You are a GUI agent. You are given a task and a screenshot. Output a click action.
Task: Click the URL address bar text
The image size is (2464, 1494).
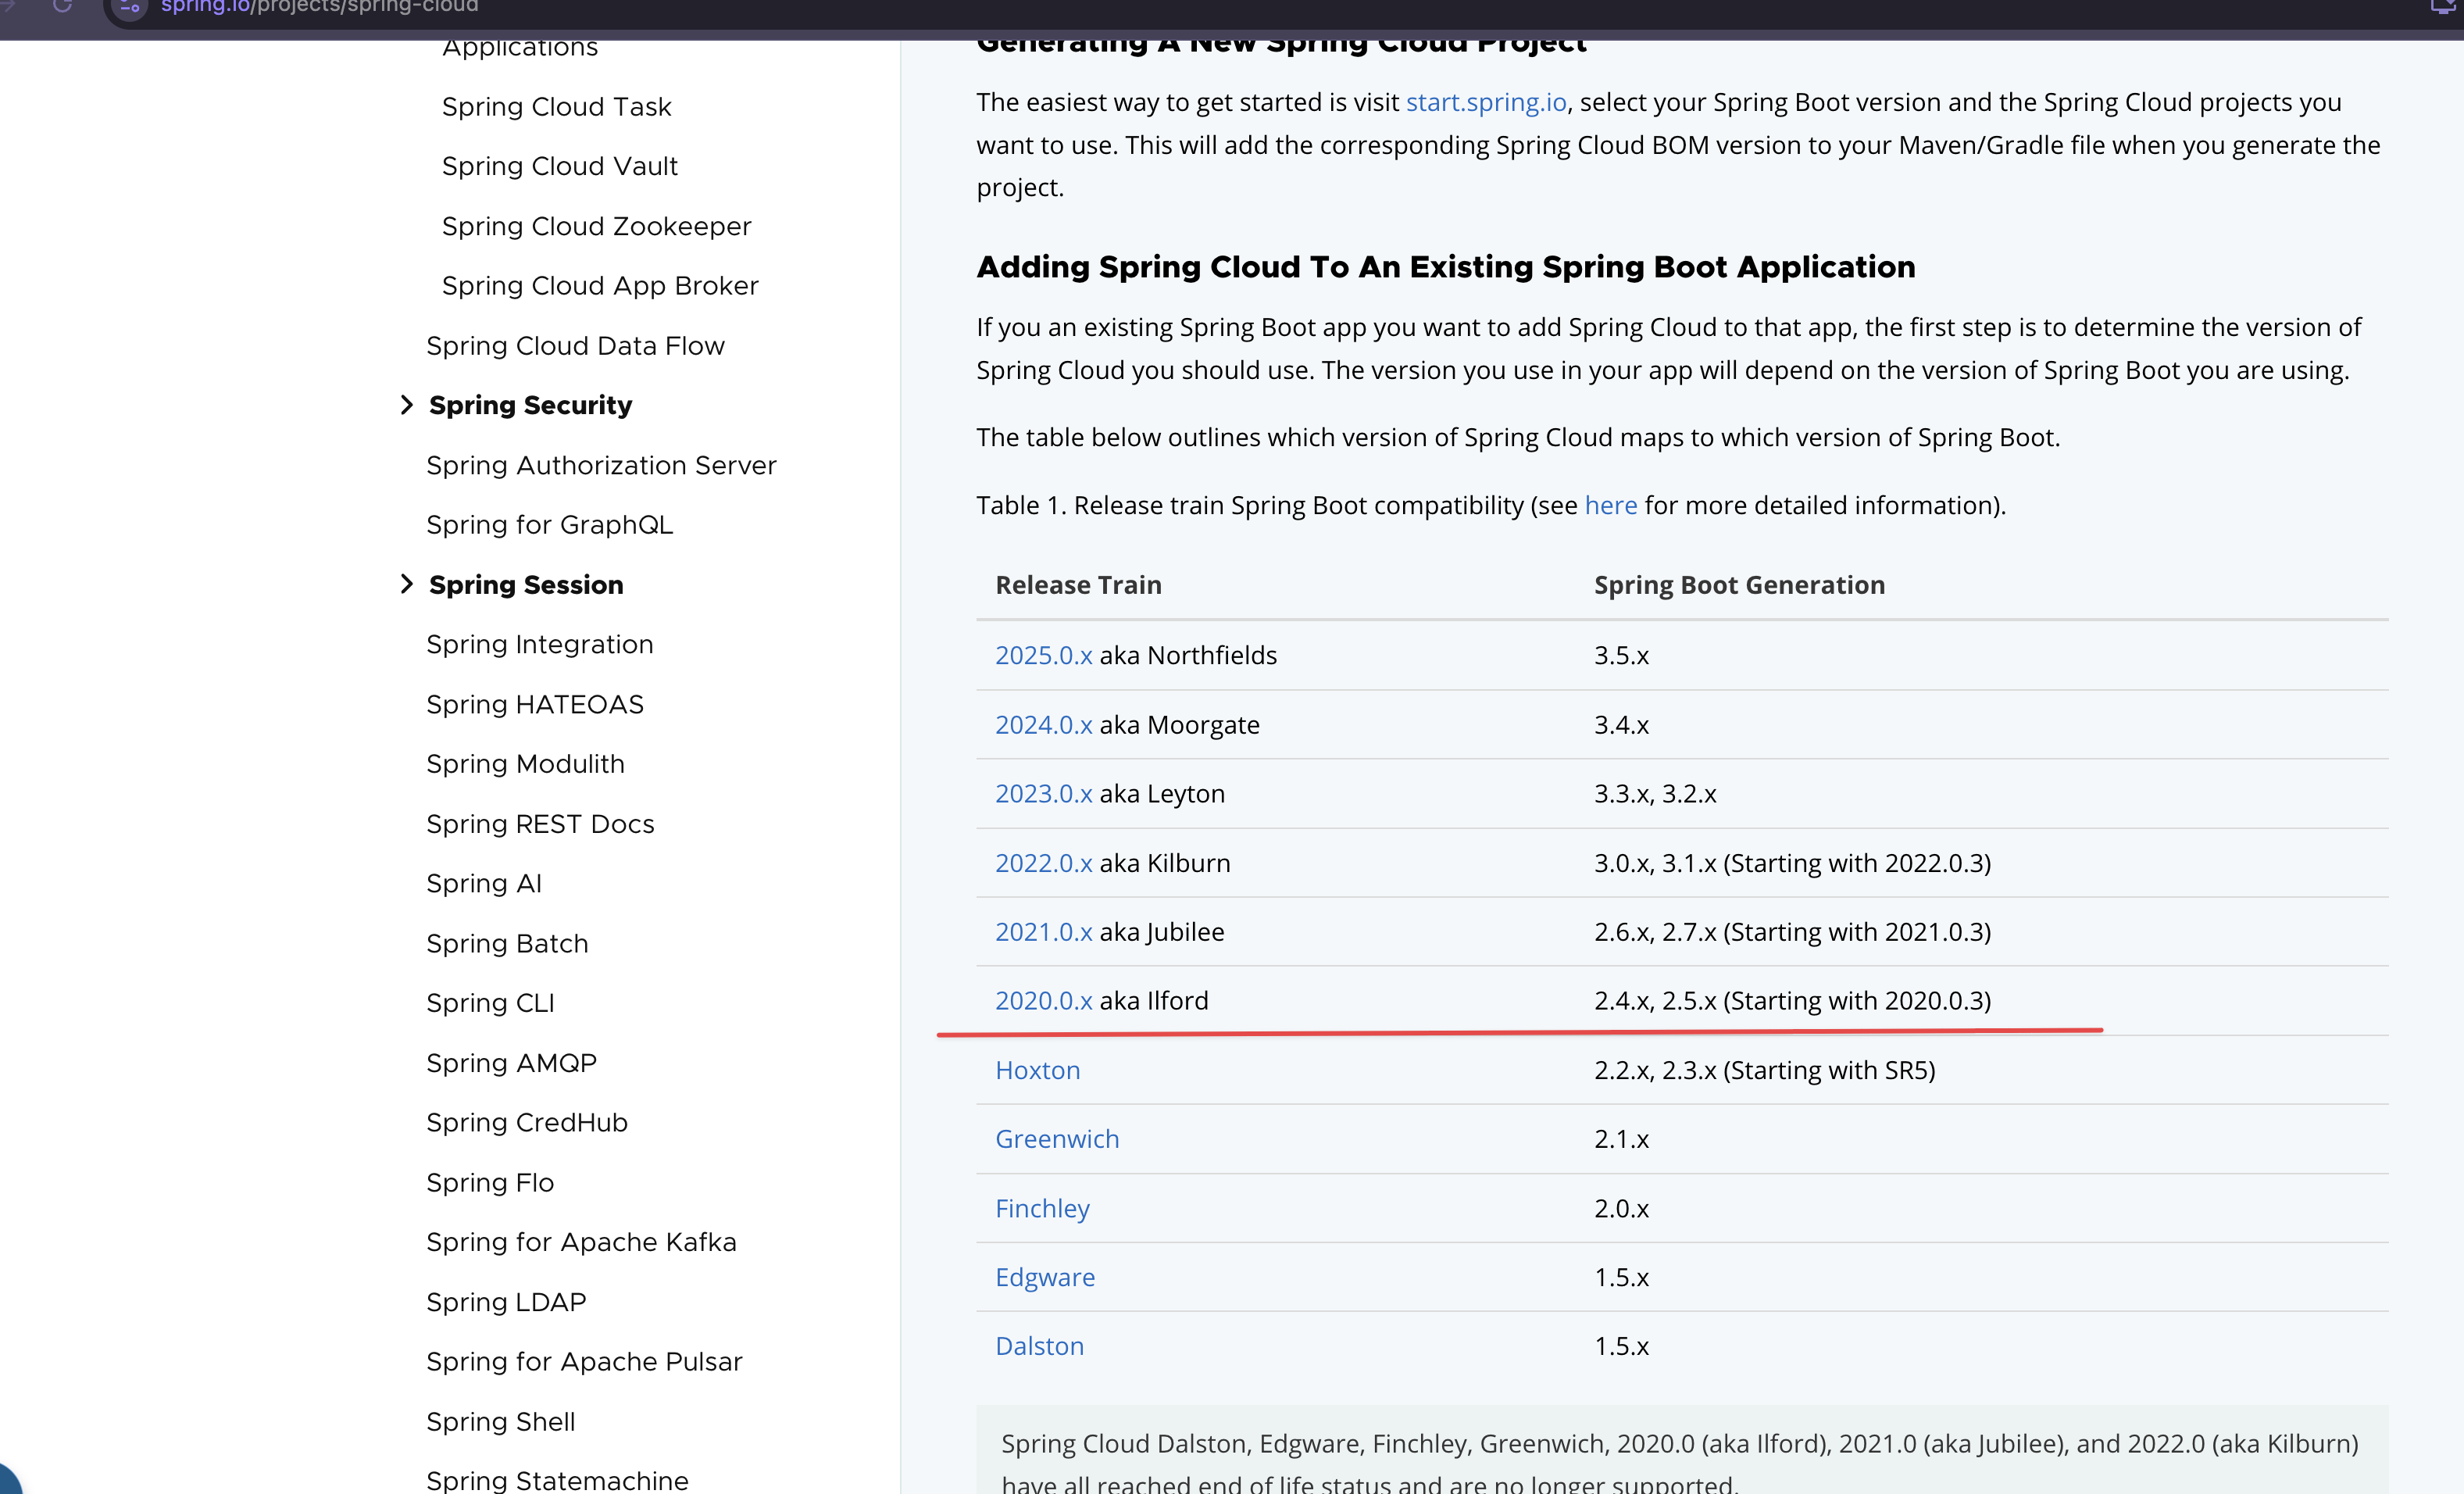320,7
